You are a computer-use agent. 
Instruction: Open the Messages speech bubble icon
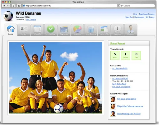point(117,29)
